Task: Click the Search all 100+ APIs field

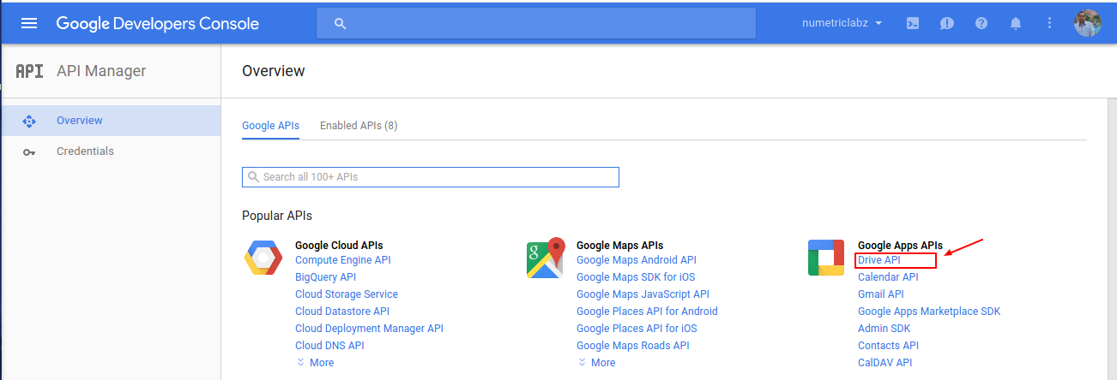Action: [431, 177]
